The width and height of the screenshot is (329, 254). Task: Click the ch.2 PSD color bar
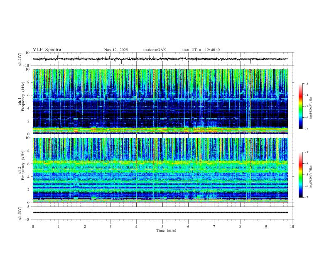coord(301,175)
